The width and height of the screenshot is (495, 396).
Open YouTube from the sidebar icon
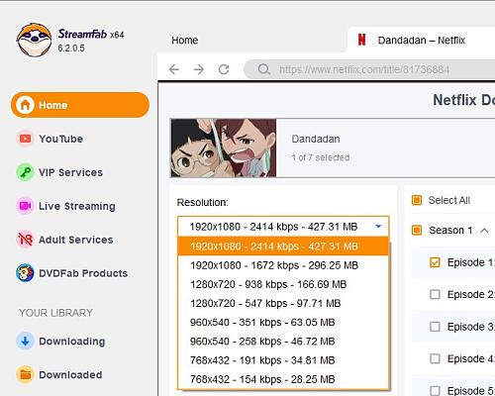tap(25, 139)
